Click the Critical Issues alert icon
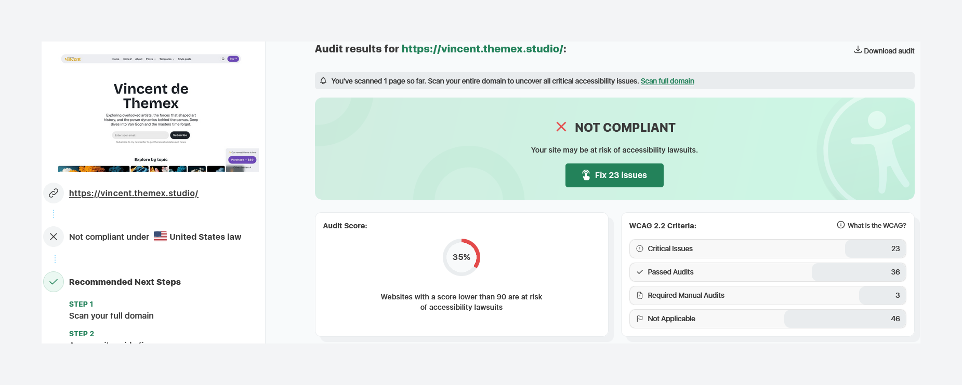This screenshot has height=385, width=962. tap(640, 249)
